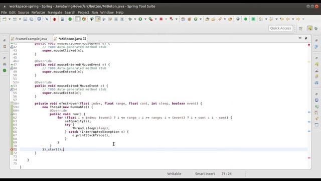
Task: Collapse the Thread fold at line 59
Action: coord(18,107)
